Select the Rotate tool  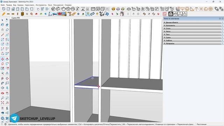click(2, 64)
